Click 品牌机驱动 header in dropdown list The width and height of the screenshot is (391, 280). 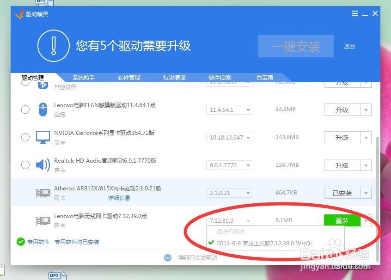pos(231,231)
